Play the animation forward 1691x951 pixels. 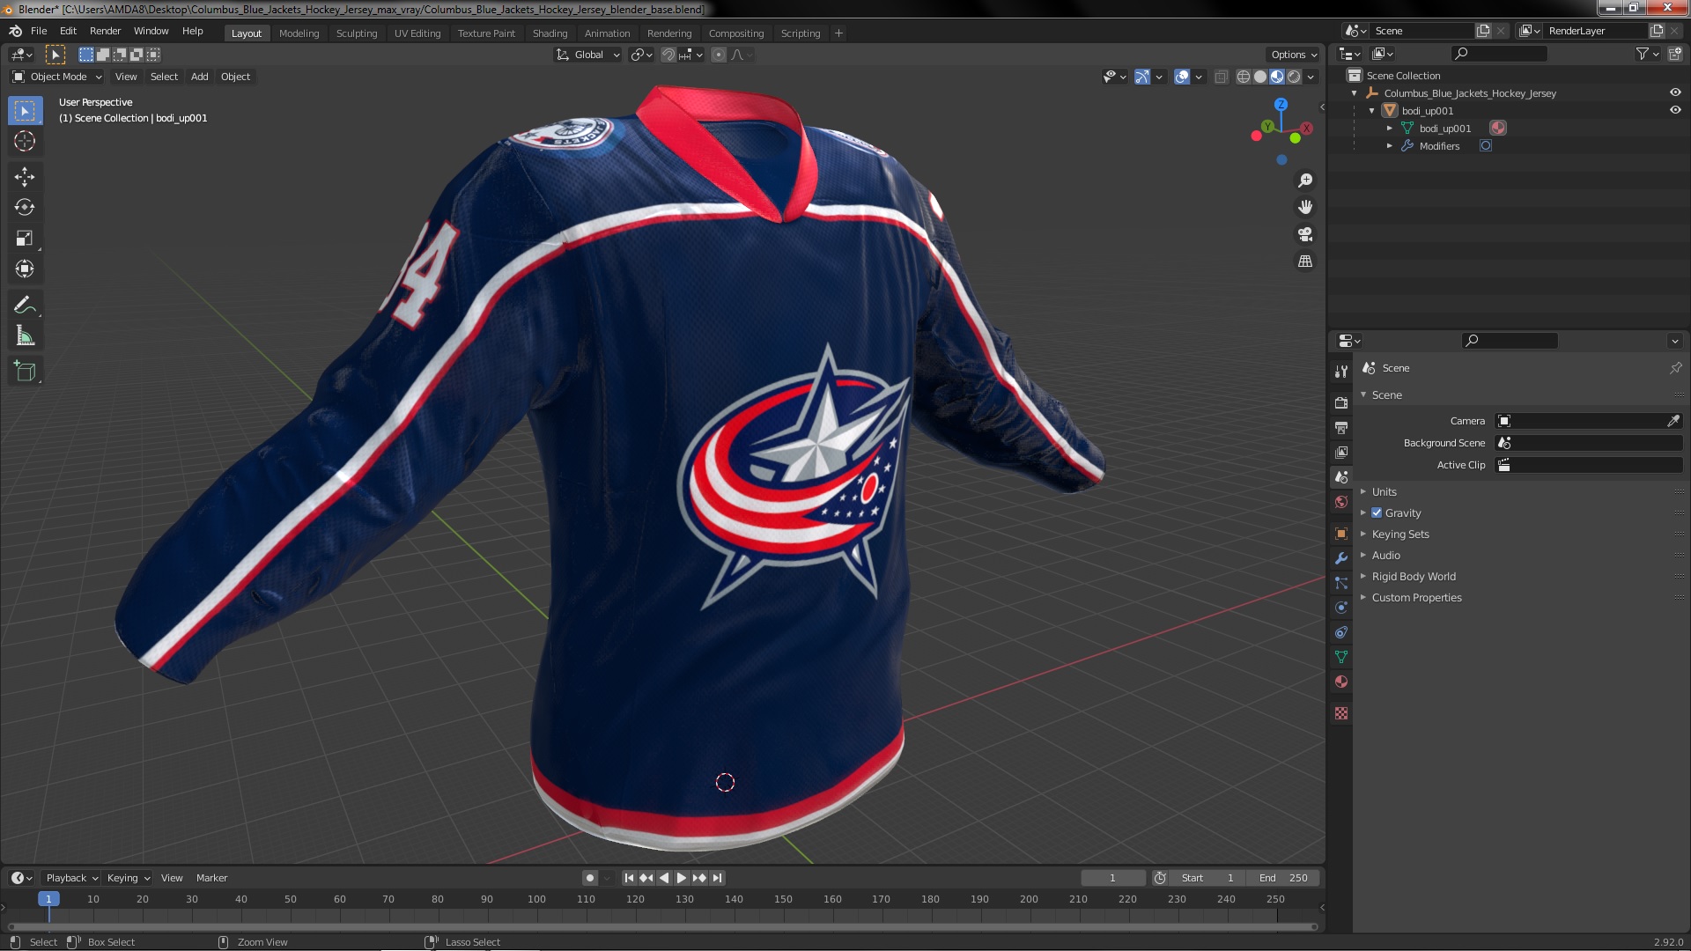tap(682, 878)
